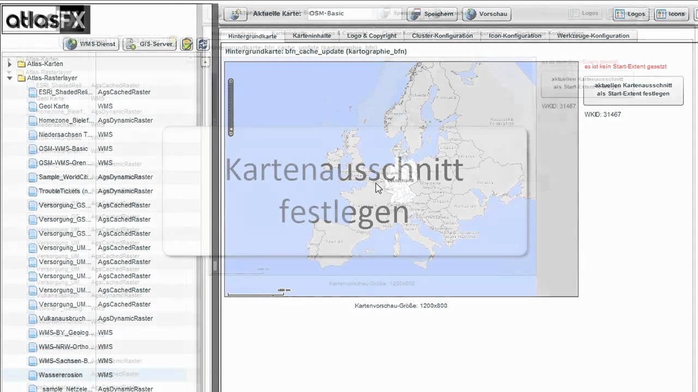
Task: Click the layer icon of Homezone_Bielef row
Action: click(x=33, y=120)
